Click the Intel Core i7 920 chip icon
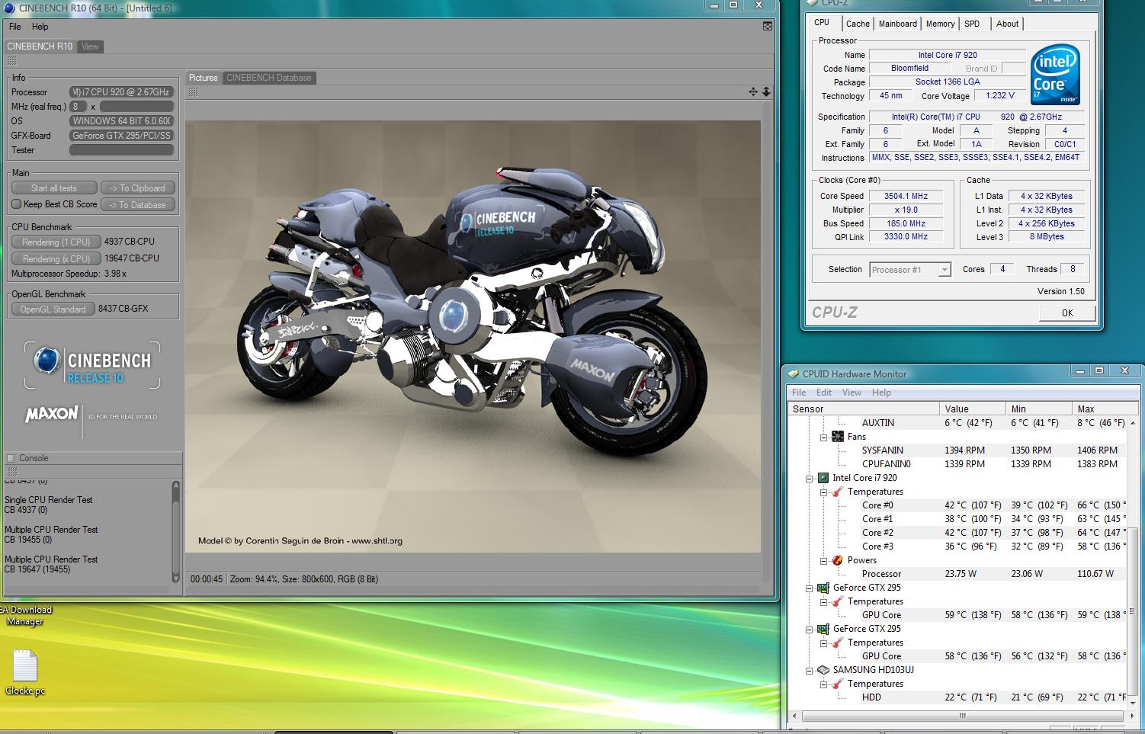 (x=823, y=478)
